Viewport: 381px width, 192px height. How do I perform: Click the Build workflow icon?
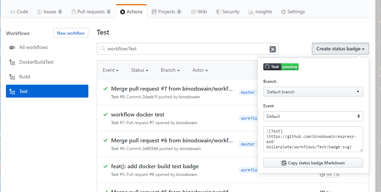coord(12,77)
